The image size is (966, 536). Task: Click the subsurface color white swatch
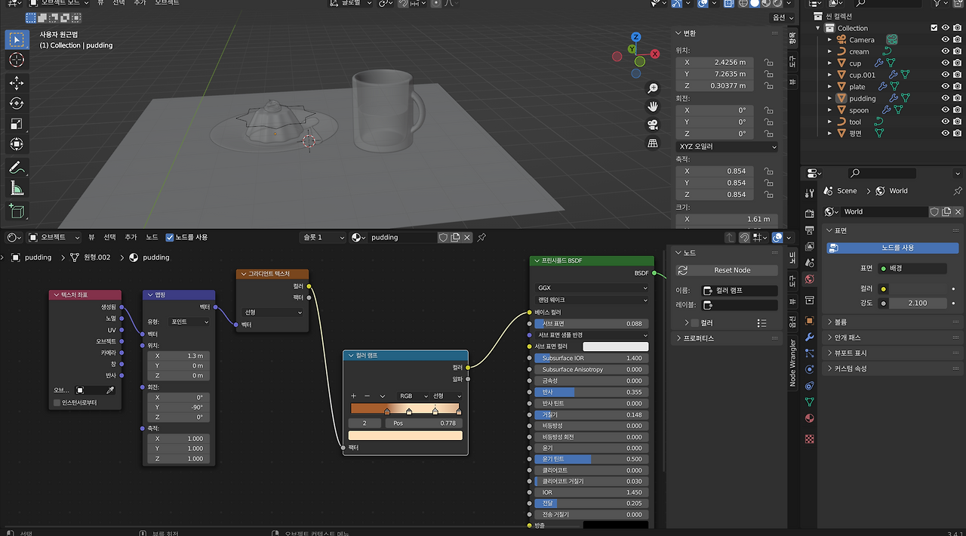(615, 347)
